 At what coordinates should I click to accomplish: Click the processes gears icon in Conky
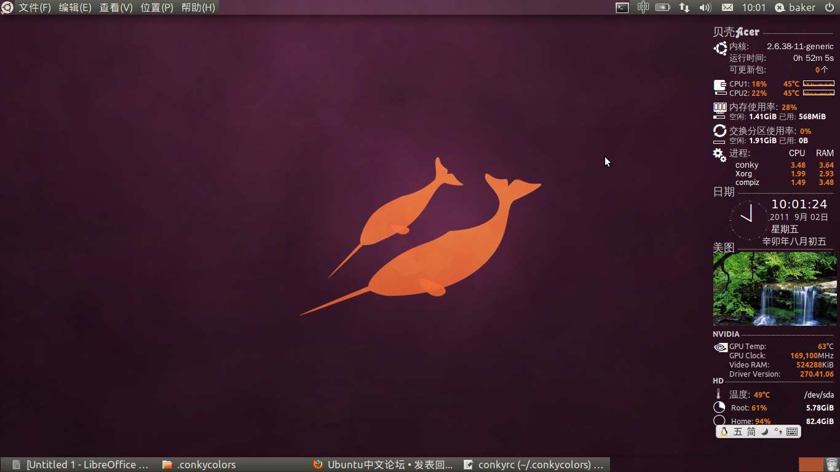(x=720, y=154)
